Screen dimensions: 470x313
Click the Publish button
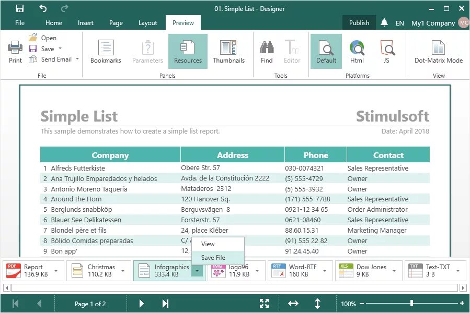359,23
